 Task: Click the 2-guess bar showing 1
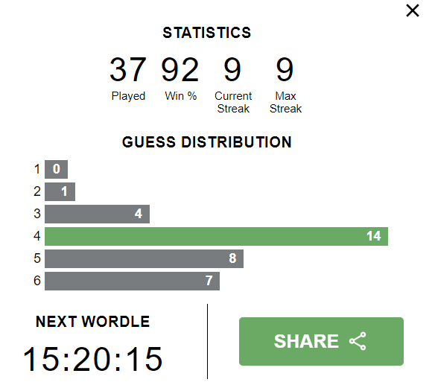(60, 191)
